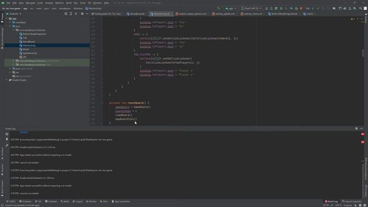The height and width of the screenshot is (207, 368).
Task: Click the Make Project hammer icon
Action: click(218, 9)
